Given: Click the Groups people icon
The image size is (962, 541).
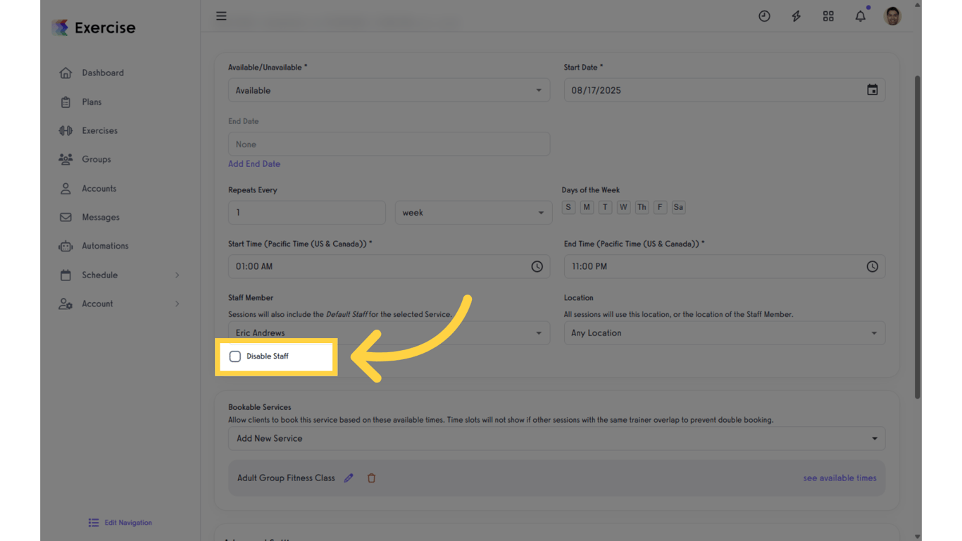Looking at the screenshot, I should pos(65,159).
